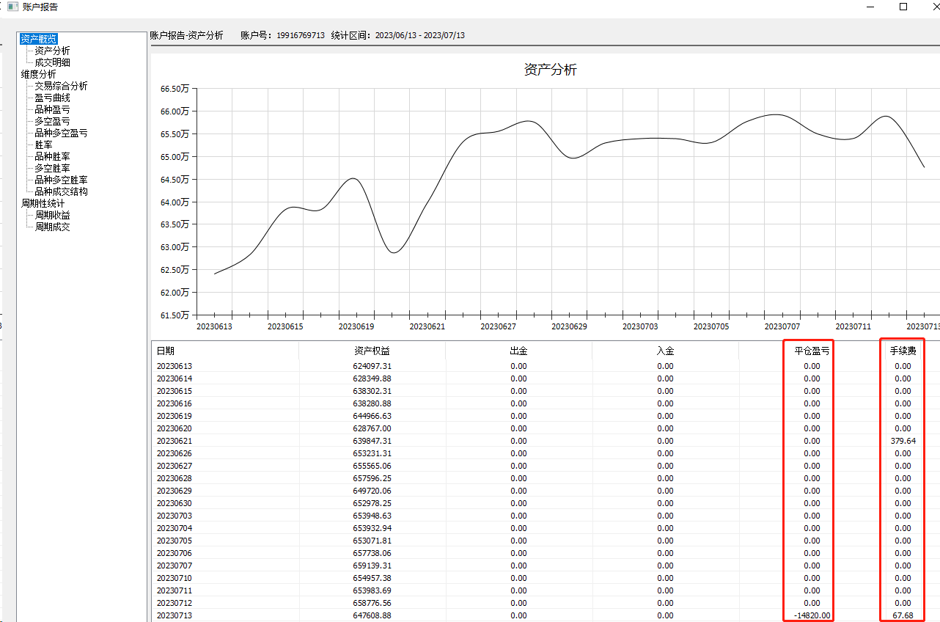Click the account number 19916769713

tap(301, 35)
